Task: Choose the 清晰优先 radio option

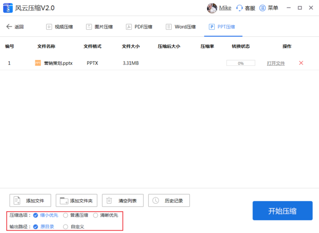Action: [x=96, y=215]
